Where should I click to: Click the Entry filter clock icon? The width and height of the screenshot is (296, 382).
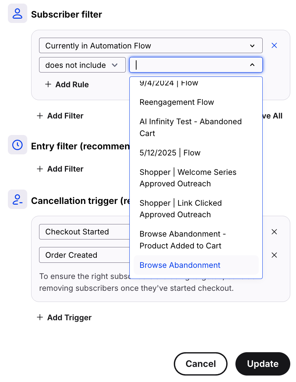(x=17, y=145)
